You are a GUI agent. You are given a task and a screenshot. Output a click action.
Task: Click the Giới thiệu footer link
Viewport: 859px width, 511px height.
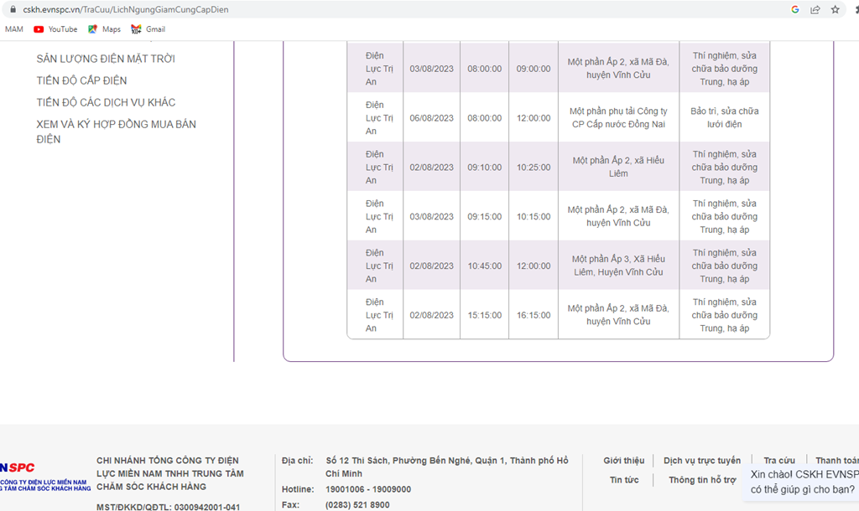[624, 461]
